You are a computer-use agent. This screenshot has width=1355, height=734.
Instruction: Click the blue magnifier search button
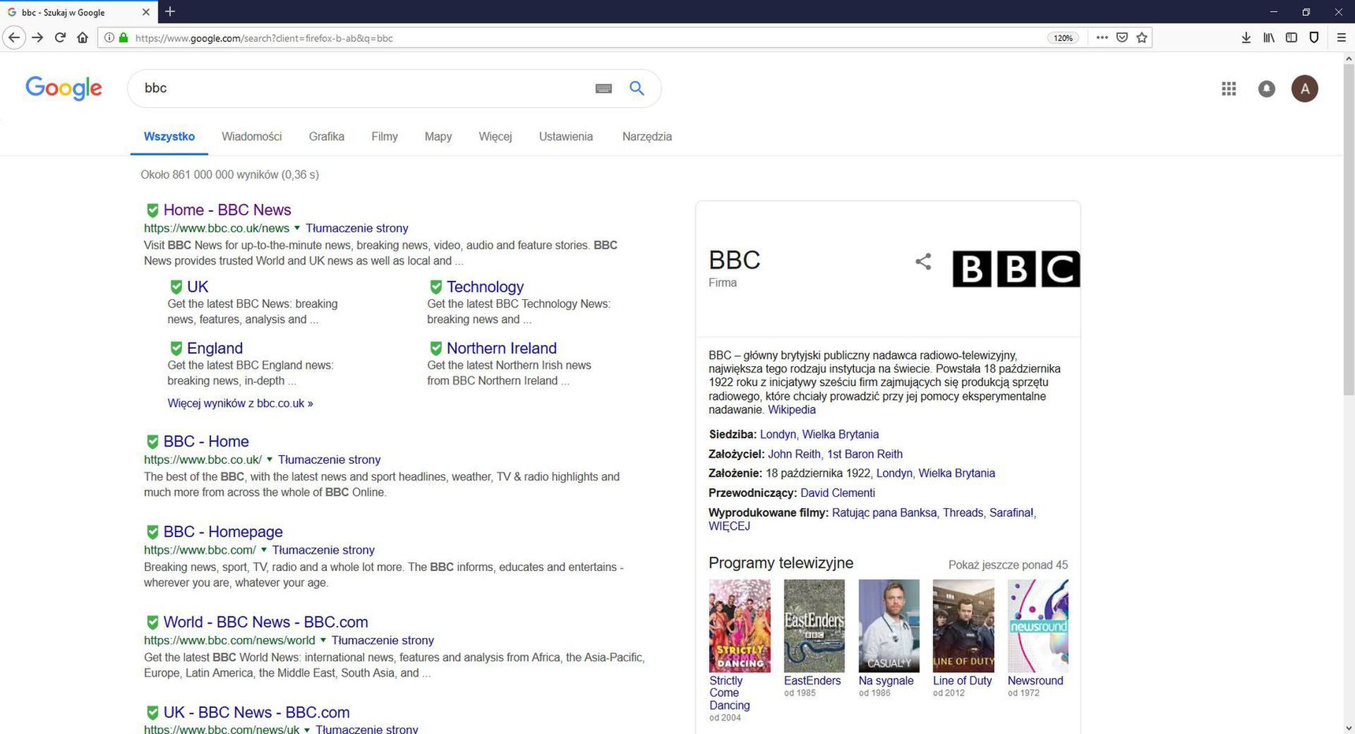tap(637, 88)
